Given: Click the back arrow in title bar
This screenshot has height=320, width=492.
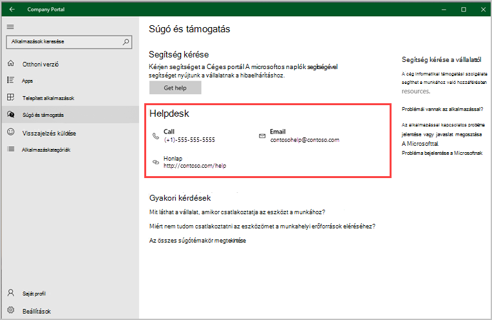Looking at the screenshot, I should click(12, 10).
